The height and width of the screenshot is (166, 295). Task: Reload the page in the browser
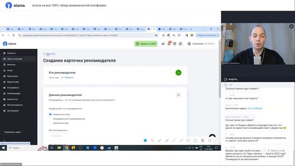click(13, 35)
